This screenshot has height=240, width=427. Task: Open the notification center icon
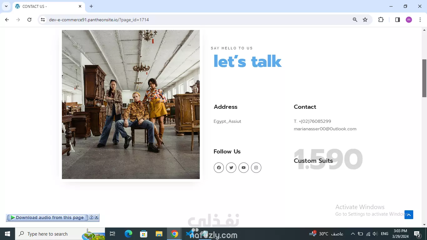417,234
